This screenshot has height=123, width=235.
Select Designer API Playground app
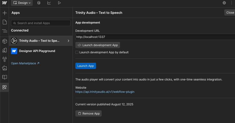(37, 51)
